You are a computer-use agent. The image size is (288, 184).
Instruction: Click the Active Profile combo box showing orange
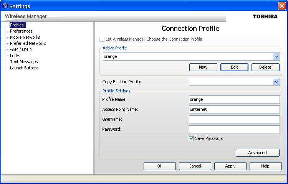tap(191, 57)
